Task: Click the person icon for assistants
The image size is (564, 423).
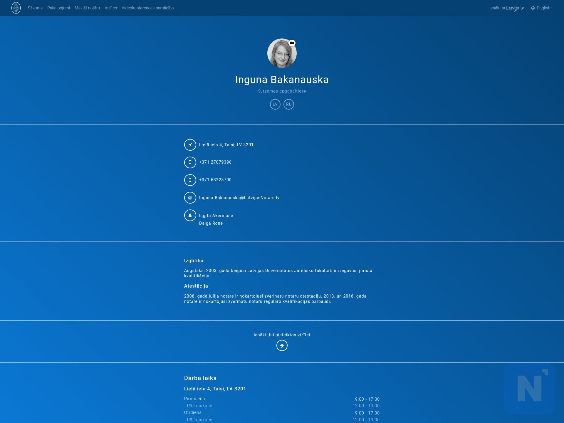Action: 190,215
